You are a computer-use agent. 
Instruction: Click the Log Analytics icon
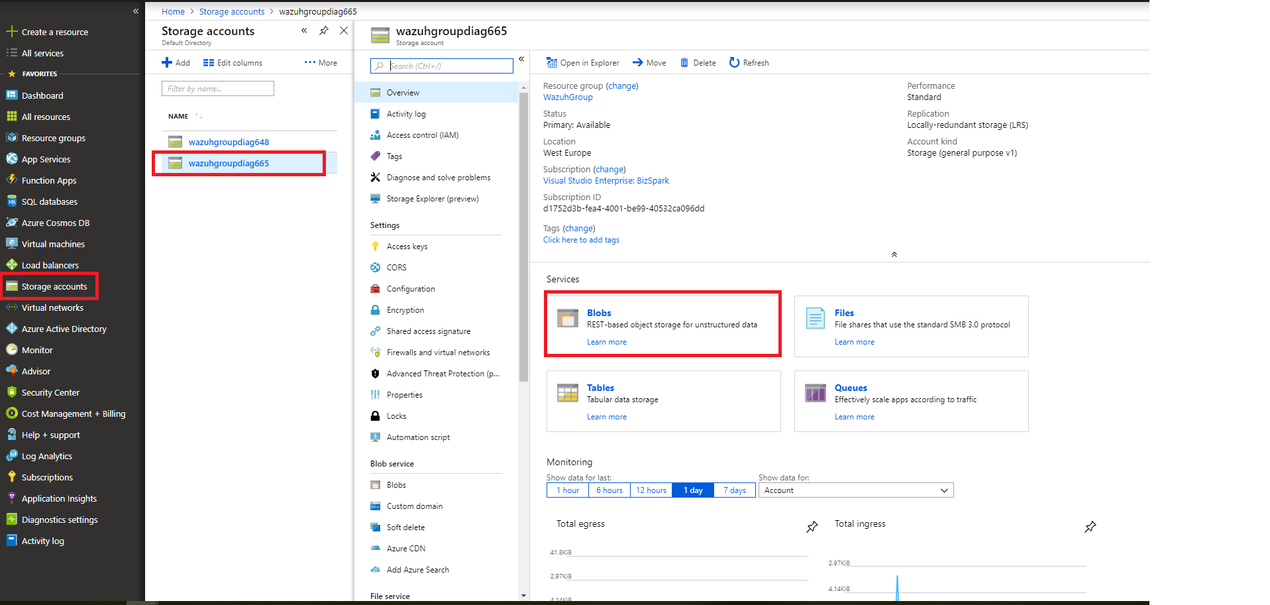point(11,456)
